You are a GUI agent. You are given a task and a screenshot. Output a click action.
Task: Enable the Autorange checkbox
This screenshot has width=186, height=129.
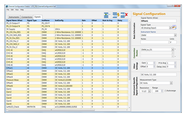tap(166, 91)
